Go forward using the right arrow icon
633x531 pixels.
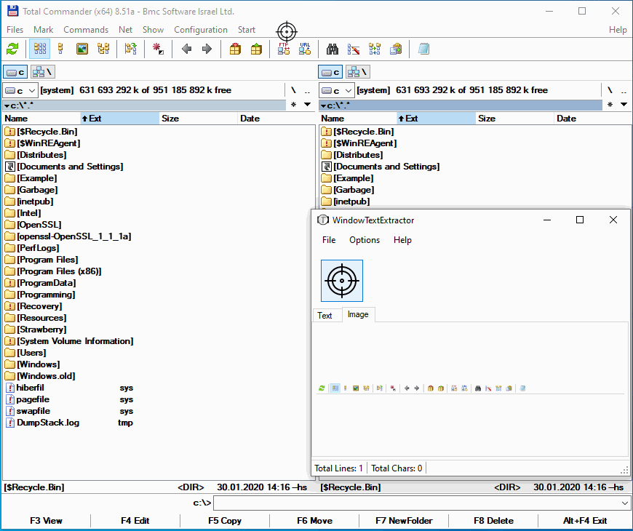point(207,49)
